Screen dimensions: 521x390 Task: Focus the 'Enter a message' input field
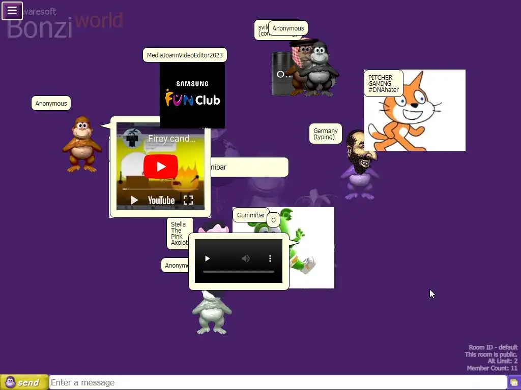[x=278, y=382]
